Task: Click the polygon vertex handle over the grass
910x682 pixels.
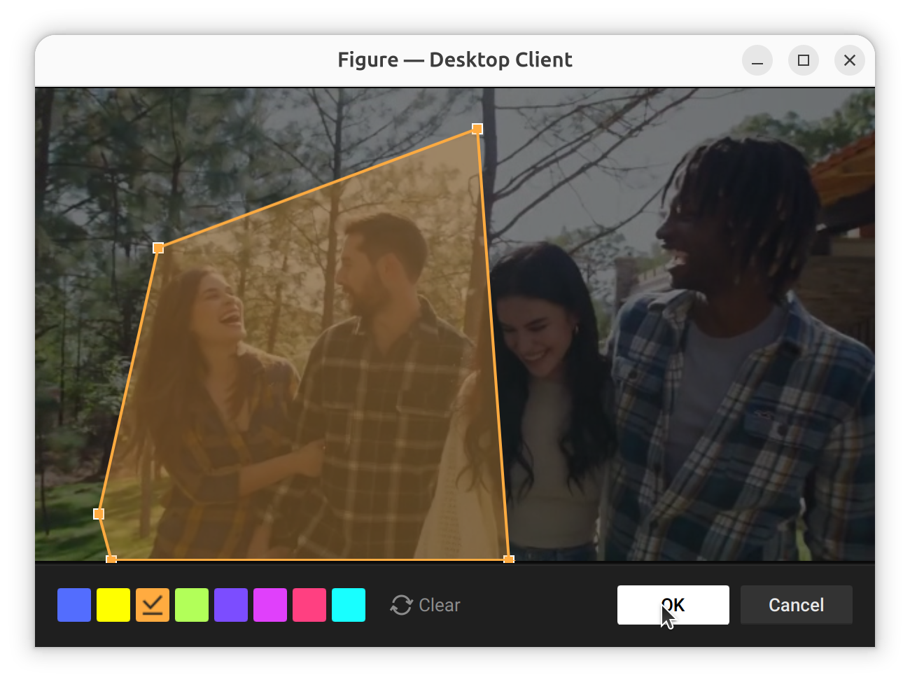Action: (99, 514)
